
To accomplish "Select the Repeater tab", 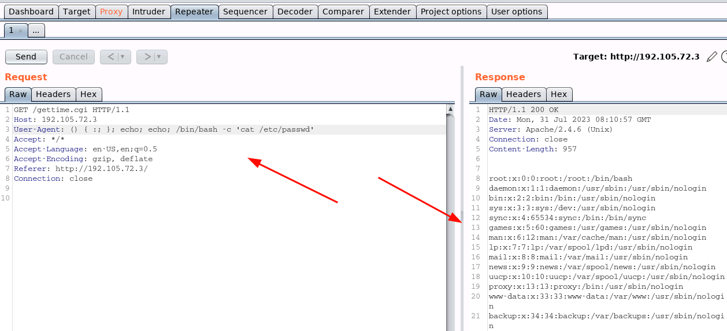I will [194, 12].
